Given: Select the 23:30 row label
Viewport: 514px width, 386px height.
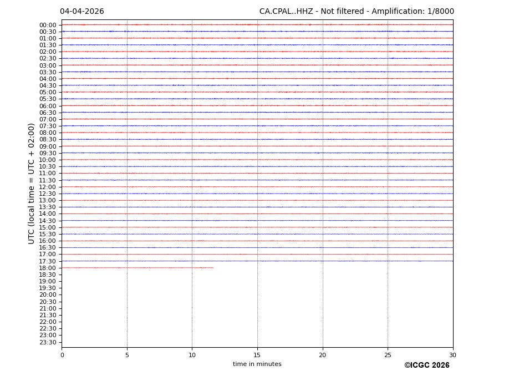Looking at the screenshot, I should pos(48,342).
